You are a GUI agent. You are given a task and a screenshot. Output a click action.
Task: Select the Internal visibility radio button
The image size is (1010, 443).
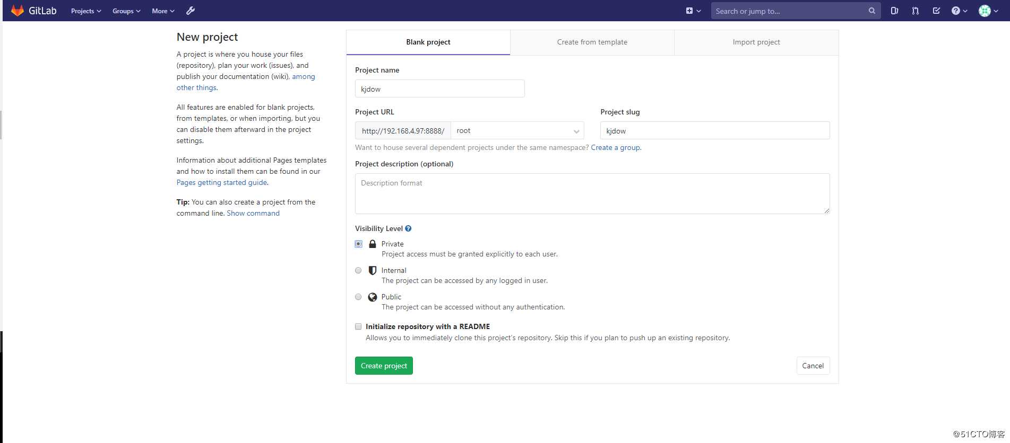pyautogui.click(x=359, y=270)
